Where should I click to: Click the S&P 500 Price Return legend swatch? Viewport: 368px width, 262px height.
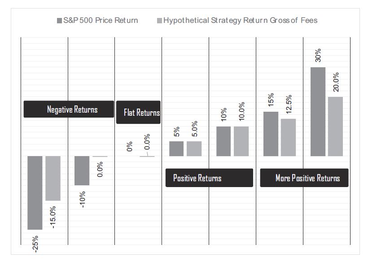[60, 21]
